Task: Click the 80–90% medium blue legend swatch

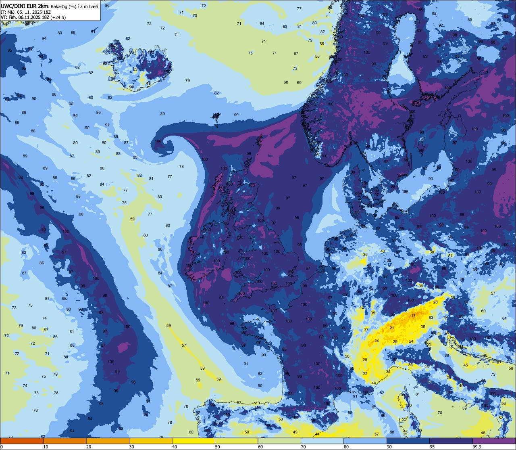Action: [365, 441]
